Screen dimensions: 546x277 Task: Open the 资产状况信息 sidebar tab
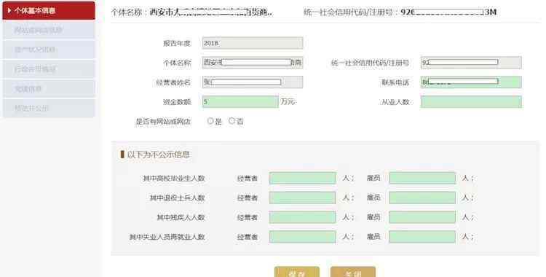pos(48,50)
